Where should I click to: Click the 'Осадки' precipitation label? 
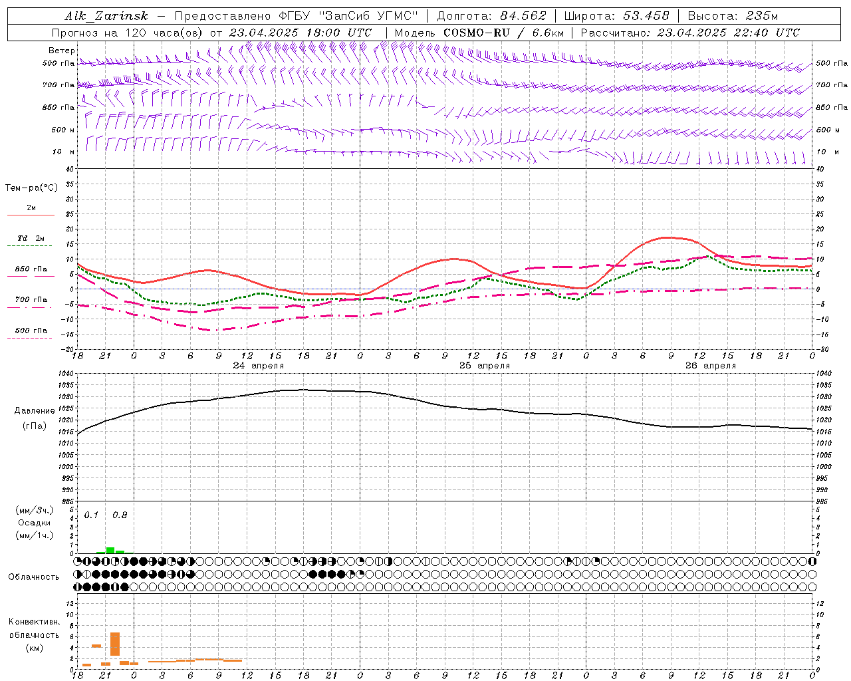tap(34, 523)
